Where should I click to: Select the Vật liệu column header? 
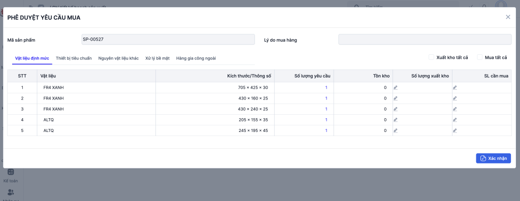[x=96, y=76]
